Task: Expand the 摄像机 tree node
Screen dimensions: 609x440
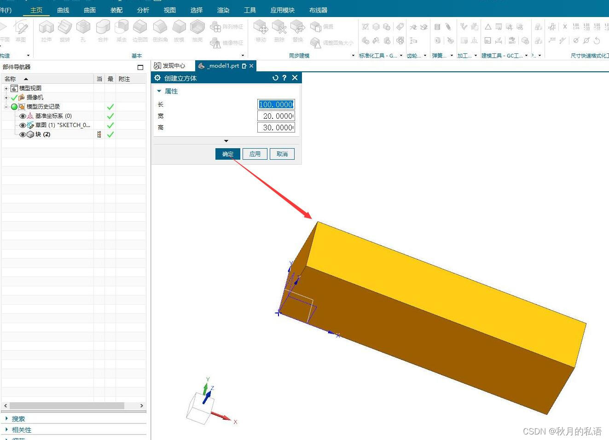Action: tap(6, 97)
